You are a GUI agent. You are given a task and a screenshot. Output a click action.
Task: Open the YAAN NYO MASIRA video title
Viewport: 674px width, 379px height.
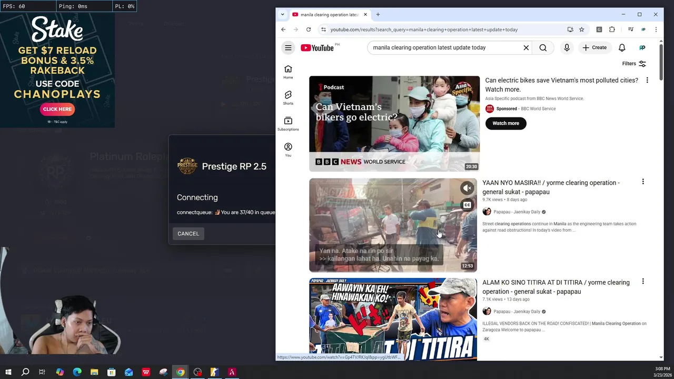coord(551,187)
